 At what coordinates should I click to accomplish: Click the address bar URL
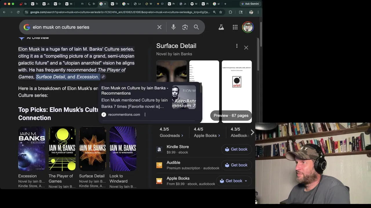(x=120, y=12)
